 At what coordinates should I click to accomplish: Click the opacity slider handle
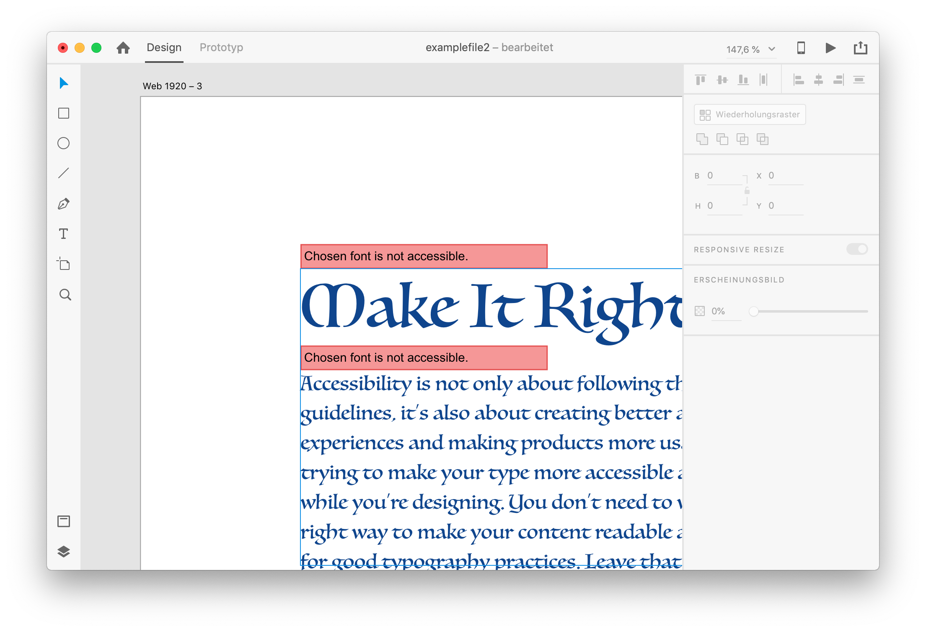(754, 311)
